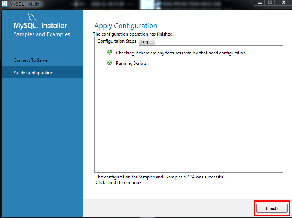Click 'Checking if there are any features' step text
The width and height of the screenshot is (292, 218).
[181, 53]
